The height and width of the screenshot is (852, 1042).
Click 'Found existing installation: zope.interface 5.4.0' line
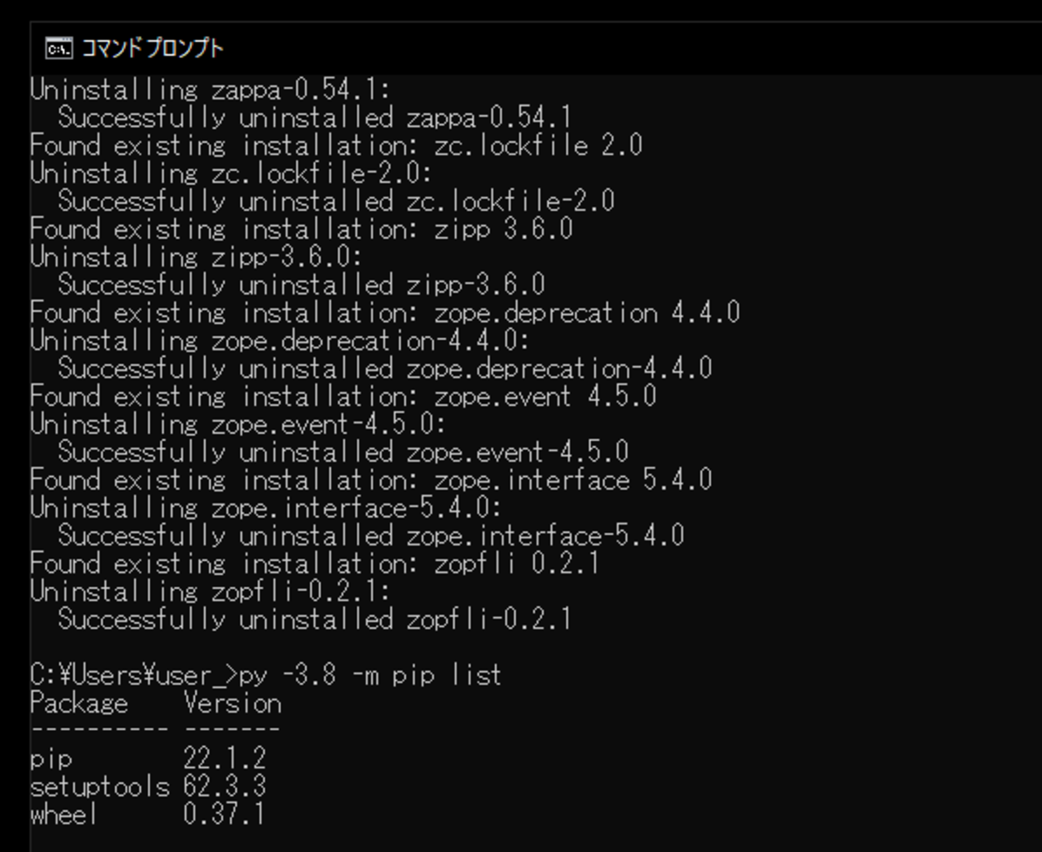[x=371, y=480]
